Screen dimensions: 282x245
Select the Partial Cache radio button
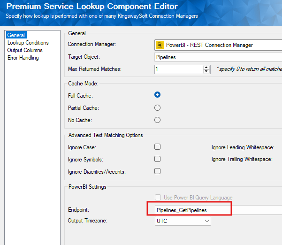(x=157, y=108)
